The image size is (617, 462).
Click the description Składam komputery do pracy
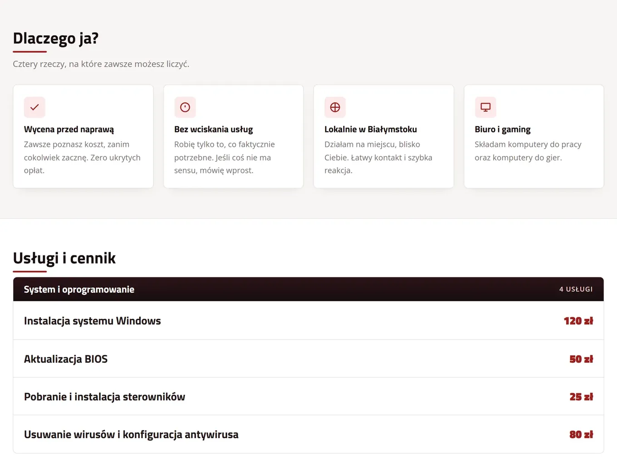tap(528, 151)
